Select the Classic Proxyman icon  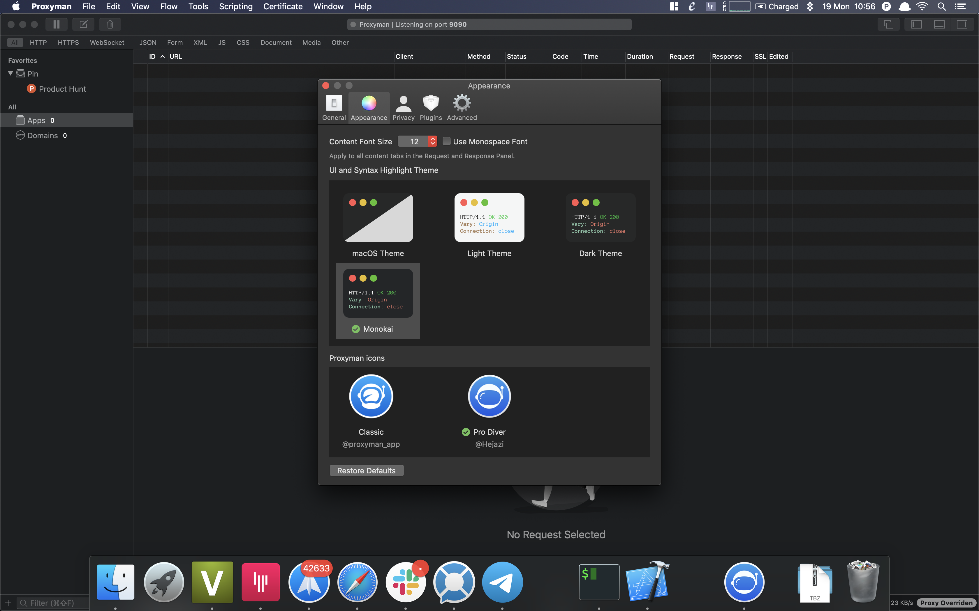371,396
